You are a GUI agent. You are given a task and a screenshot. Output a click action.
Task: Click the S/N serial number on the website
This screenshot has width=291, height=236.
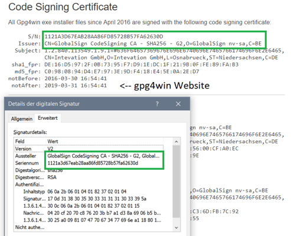pos(104,37)
